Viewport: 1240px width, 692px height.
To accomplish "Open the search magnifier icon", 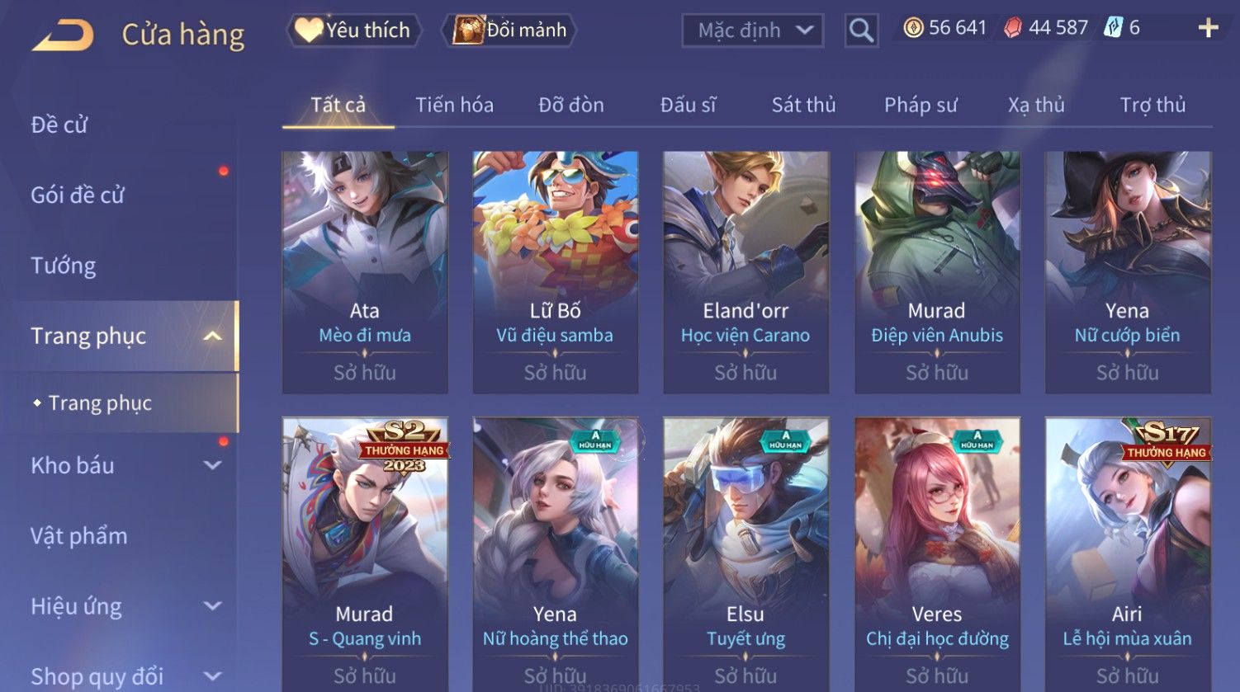I will click(x=861, y=31).
